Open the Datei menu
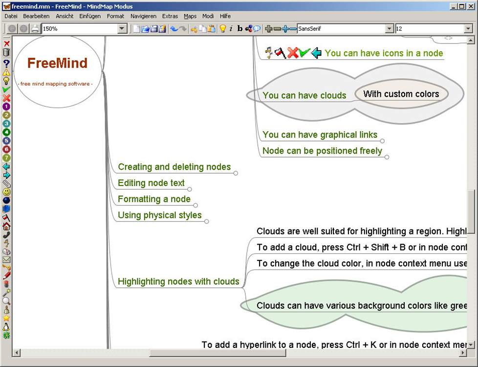This screenshot has height=367, width=478. [x=11, y=16]
